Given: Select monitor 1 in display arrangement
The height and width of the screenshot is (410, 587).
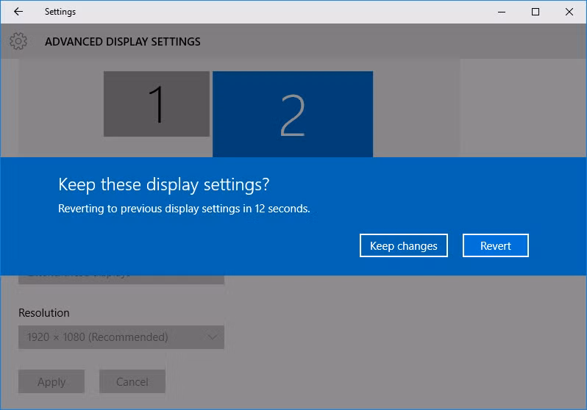Looking at the screenshot, I should point(156,104).
